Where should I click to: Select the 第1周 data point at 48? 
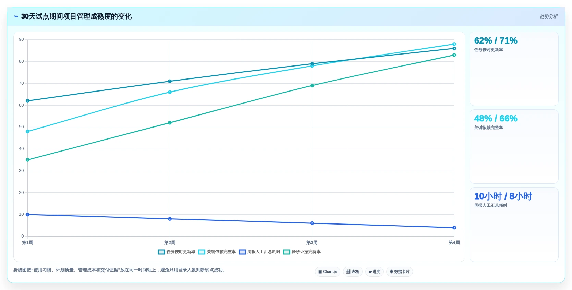pos(27,132)
